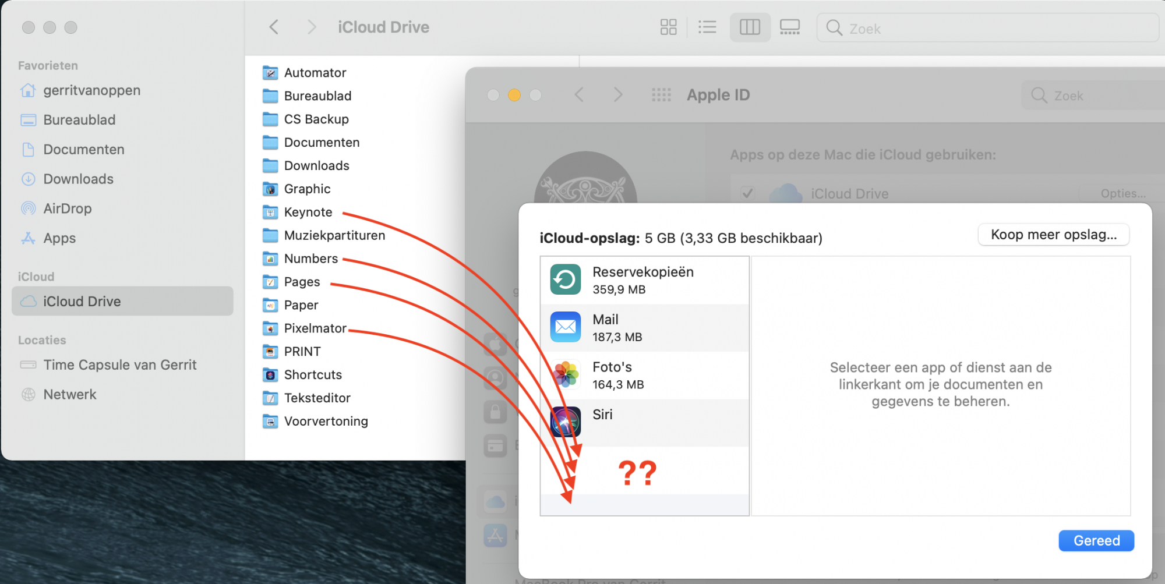
Task: Go back in the Finder window
Action: point(274,27)
